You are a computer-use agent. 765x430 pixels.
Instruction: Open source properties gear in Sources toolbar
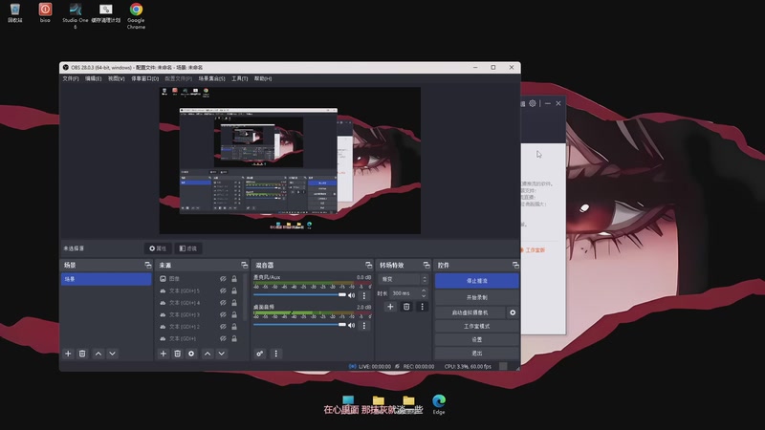click(x=191, y=354)
